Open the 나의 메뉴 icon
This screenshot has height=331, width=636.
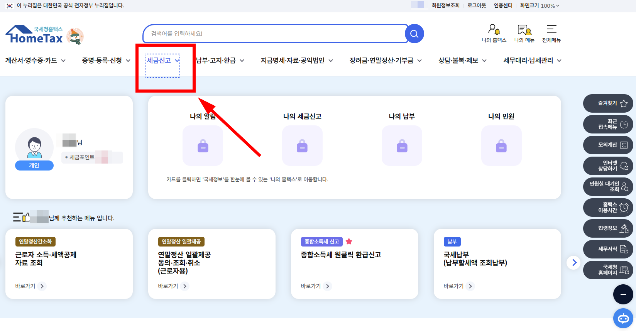(x=524, y=33)
